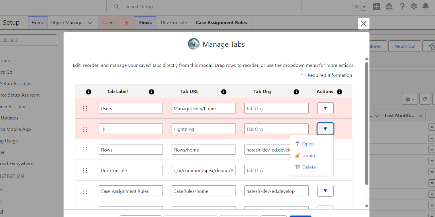Grab drag handle of Case Assignment Rules row
The image size is (435, 217).
85,191
